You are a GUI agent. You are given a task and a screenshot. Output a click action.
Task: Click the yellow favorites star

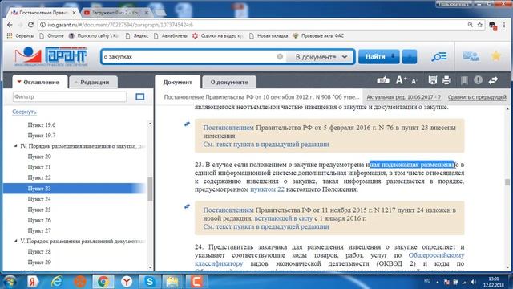pyautogui.click(x=496, y=56)
